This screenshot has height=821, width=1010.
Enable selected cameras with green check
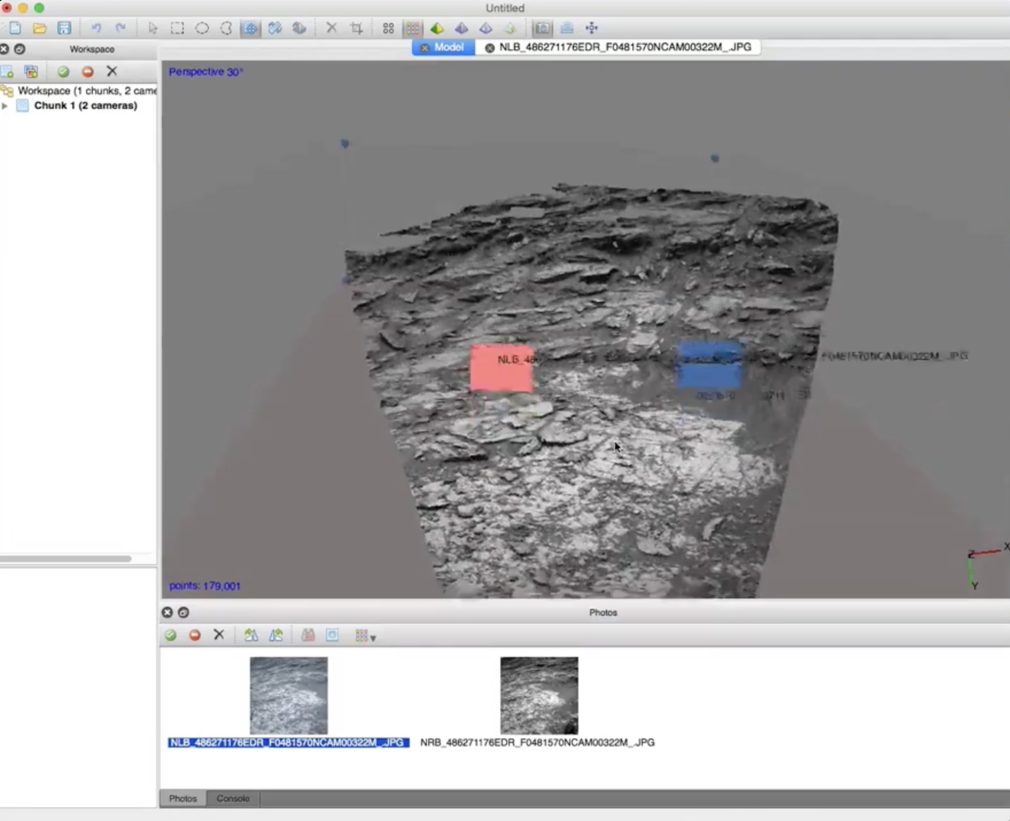(170, 635)
